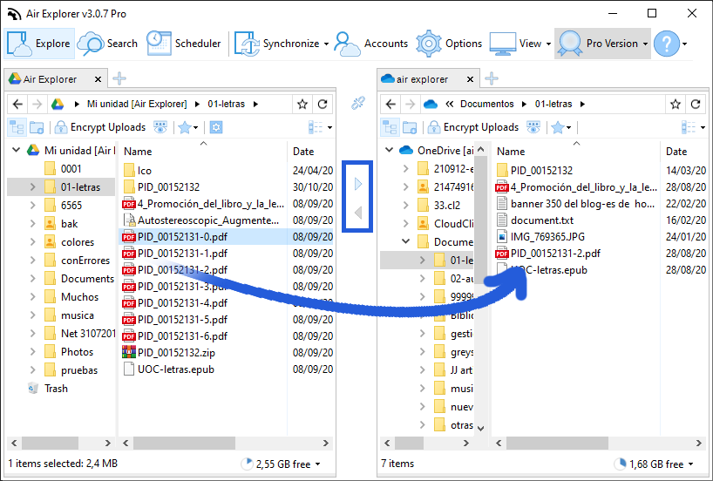Select document.txt in right list
The image size is (713, 481).
tap(542, 220)
